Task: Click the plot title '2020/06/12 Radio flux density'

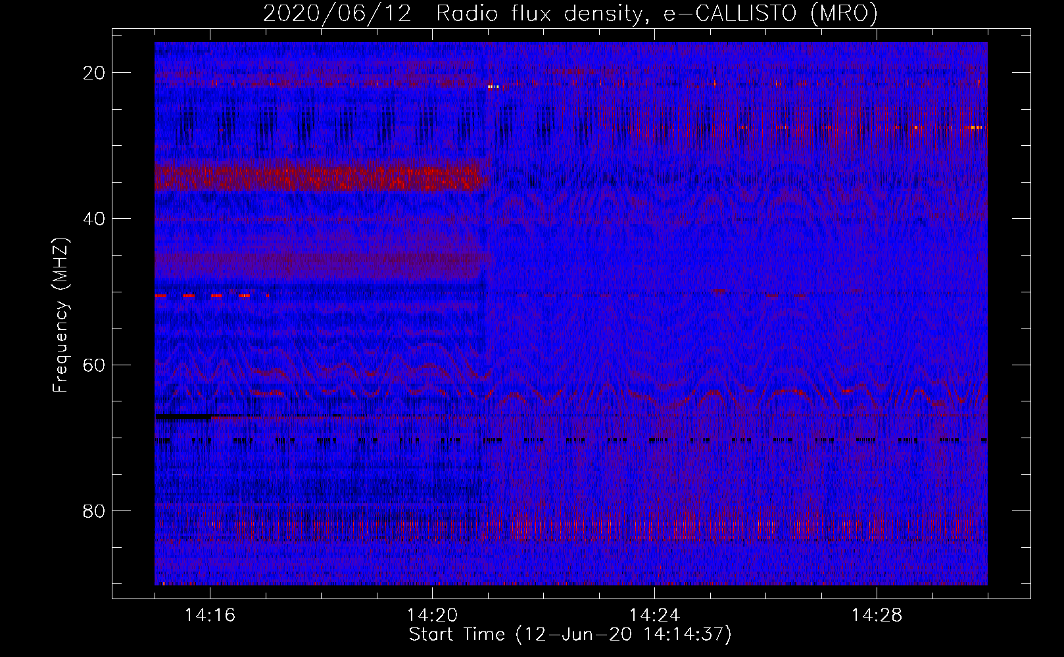Action: [x=570, y=13]
